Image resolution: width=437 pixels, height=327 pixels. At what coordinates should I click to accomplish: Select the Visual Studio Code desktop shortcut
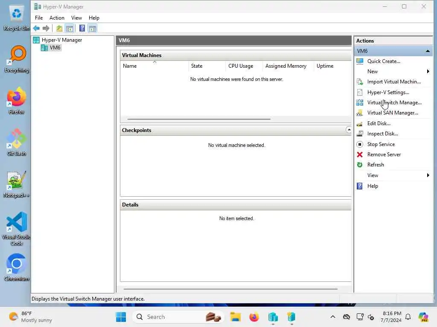[x=17, y=229]
